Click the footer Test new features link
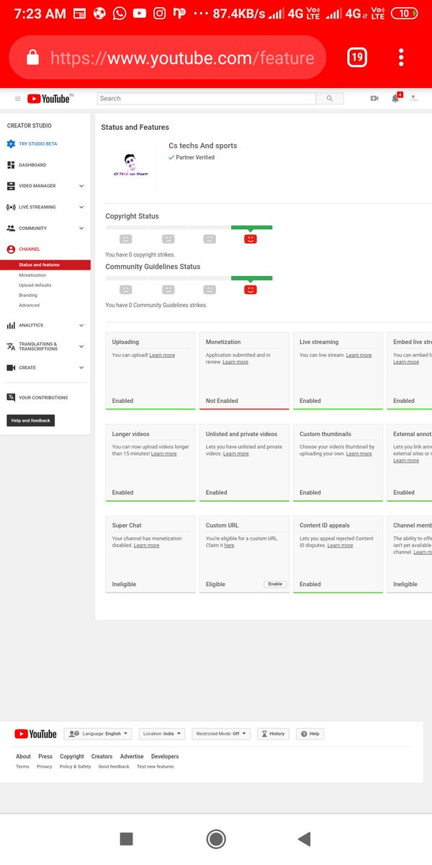This screenshot has height=865, width=432. (x=156, y=767)
